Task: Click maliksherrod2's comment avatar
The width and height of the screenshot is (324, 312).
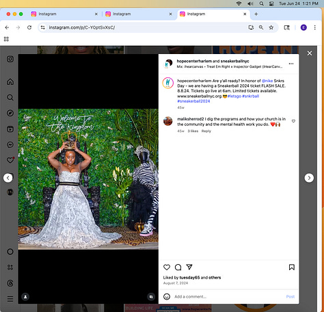Action: 168,121
